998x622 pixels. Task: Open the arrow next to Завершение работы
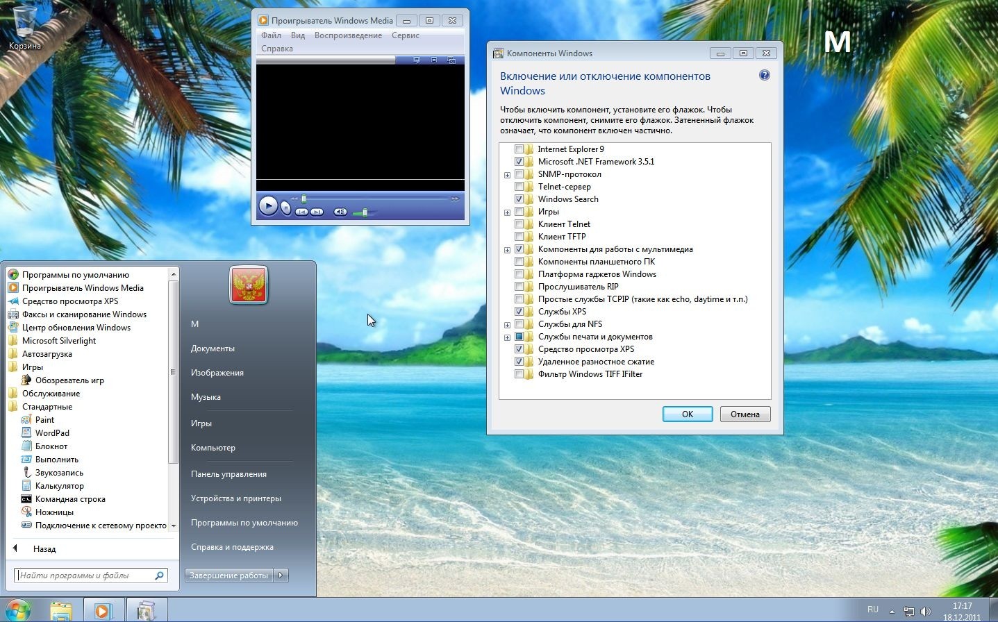point(281,575)
